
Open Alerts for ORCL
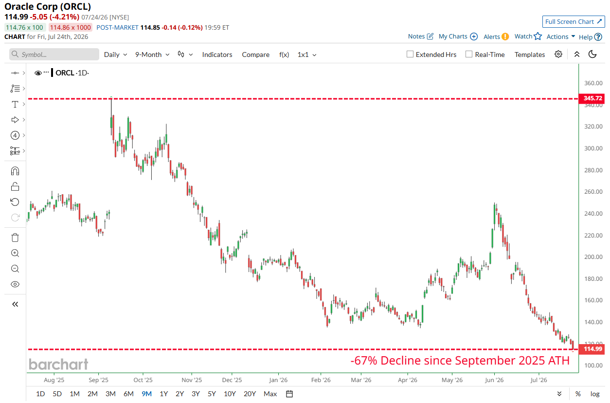(496, 37)
